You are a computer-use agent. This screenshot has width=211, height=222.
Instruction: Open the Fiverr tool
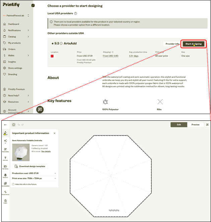tap(5, 201)
